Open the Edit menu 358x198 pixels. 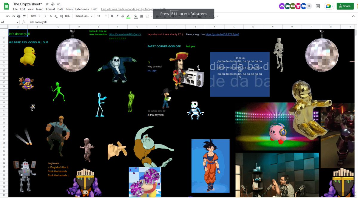point(23,9)
